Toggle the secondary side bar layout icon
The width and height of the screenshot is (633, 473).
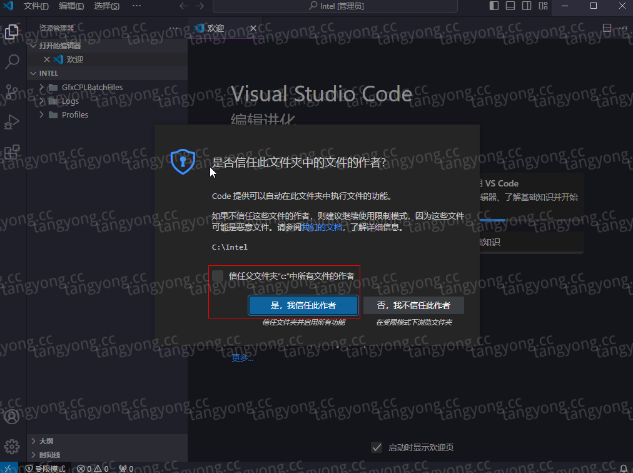[527, 6]
